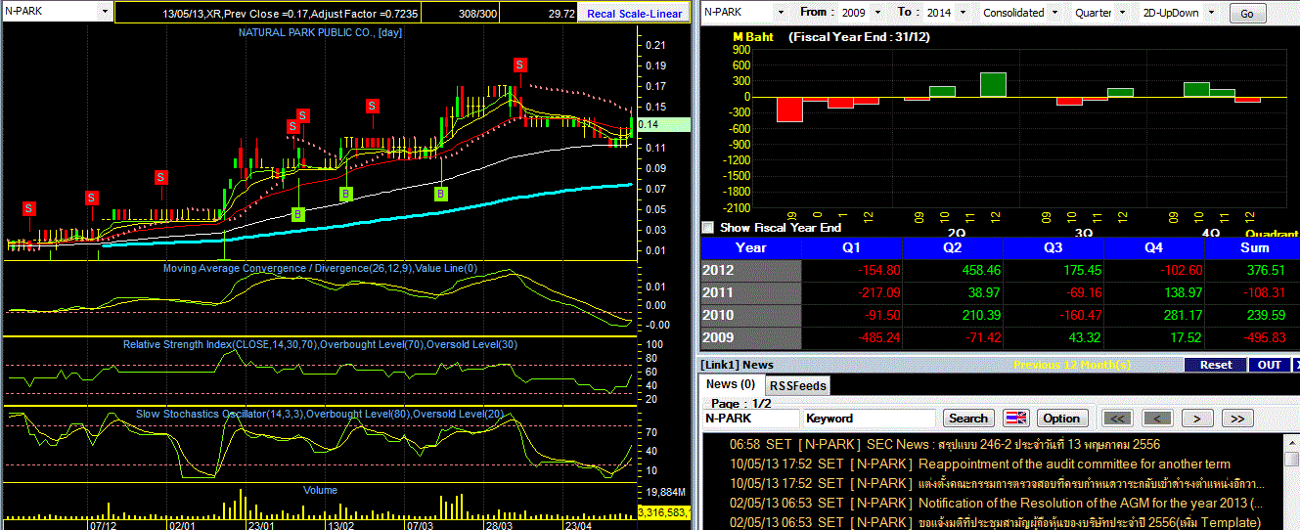
Task: Click Recal Scale-Linear button
Action: 634,14
